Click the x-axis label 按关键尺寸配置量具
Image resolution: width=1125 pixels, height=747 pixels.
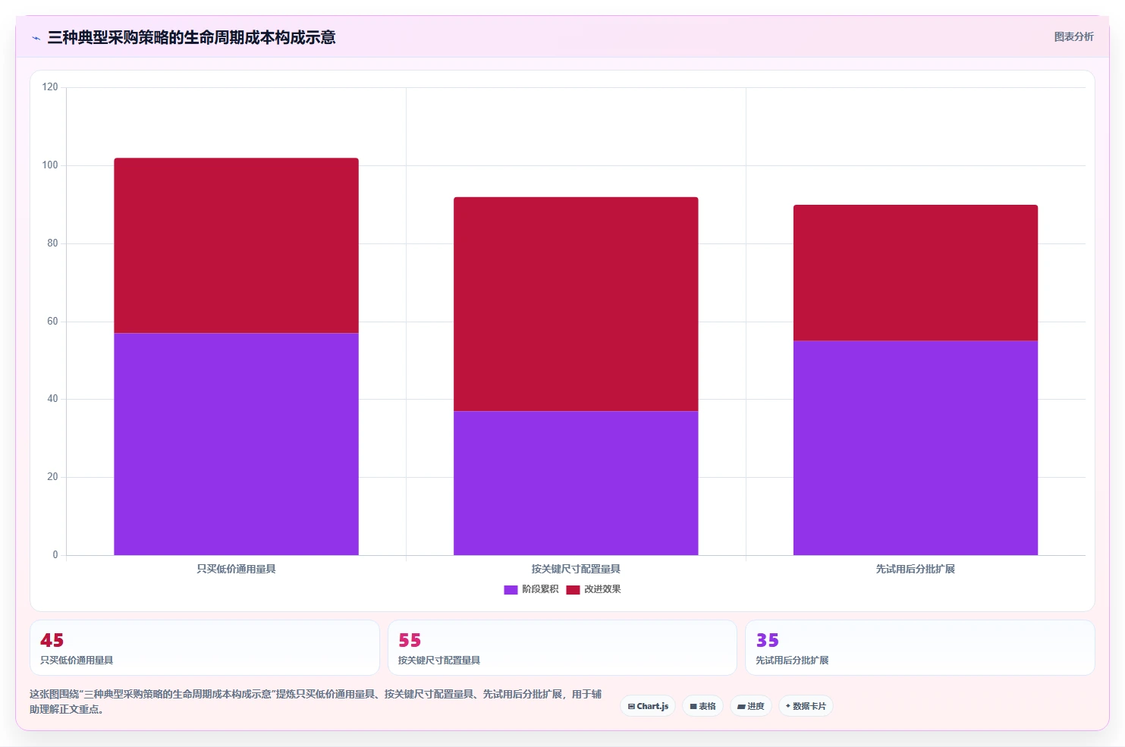click(x=576, y=569)
